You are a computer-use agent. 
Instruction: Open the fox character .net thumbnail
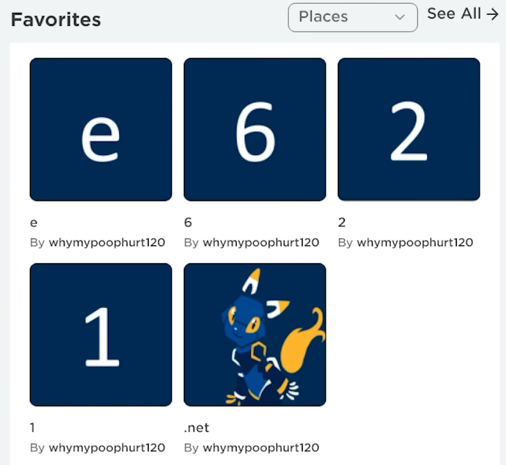[x=255, y=335]
